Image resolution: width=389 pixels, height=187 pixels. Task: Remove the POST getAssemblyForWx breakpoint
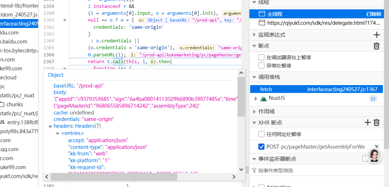(376, 147)
